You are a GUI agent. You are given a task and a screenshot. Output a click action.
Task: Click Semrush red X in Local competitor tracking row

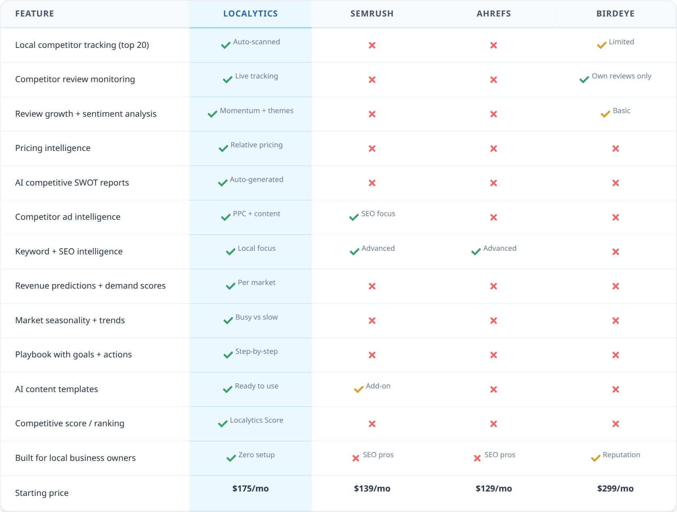(x=372, y=45)
